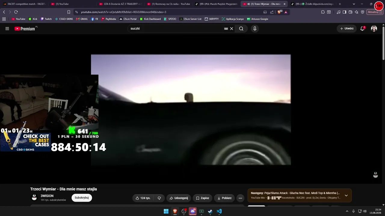The height and width of the screenshot is (216, 385).
Task: Run search with the magnifier button
Action: [x=241, y=28]
